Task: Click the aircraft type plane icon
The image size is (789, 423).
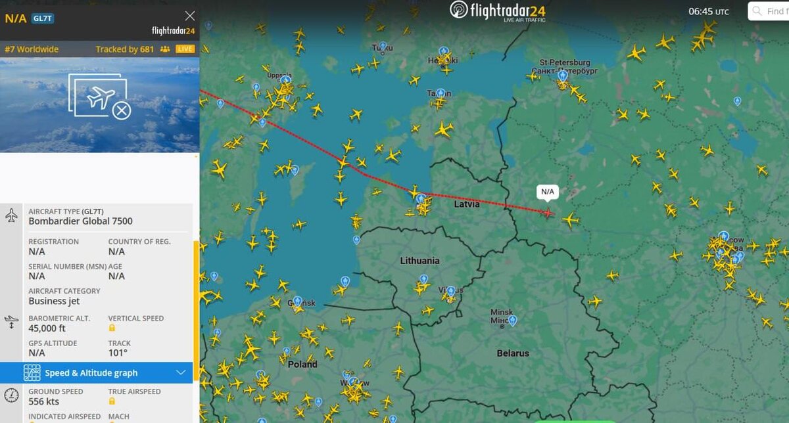Action: point(11,215)
